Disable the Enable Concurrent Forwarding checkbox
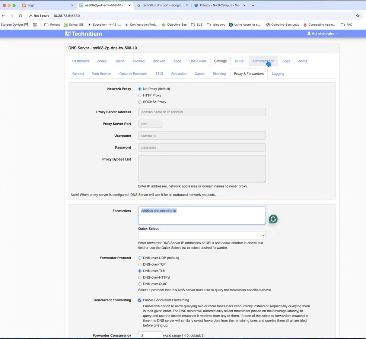 click(x=140, y=300)
